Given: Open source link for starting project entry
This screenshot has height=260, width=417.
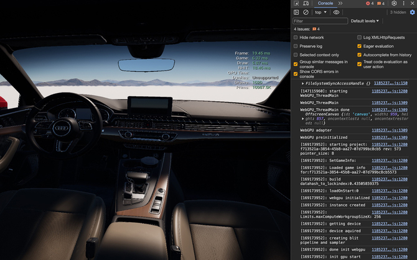Looking at the screenshot, I should coord(390,145).
